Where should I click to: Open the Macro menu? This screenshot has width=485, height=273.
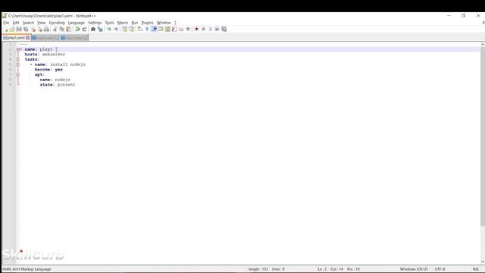click(123, 23)
